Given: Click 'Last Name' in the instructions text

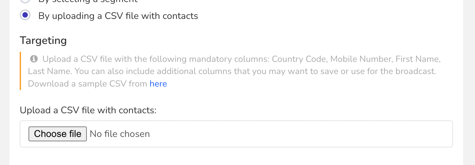Looking at the screenshot, I should [x=50, y=71].
